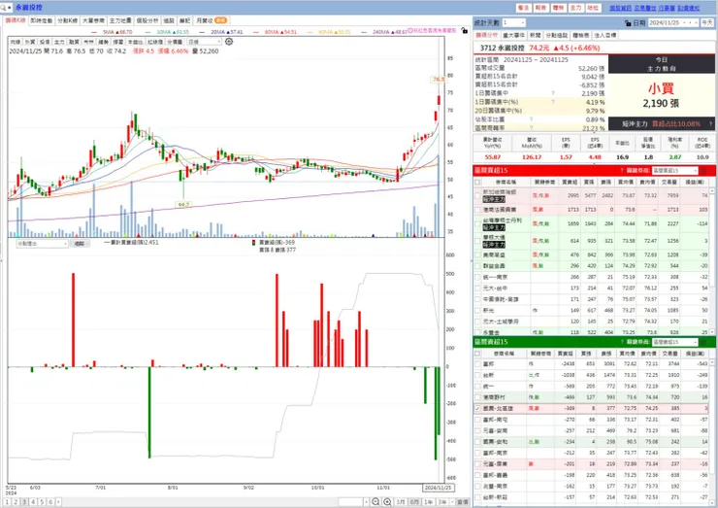Click the 還原 button at the bottom right of the chart
Screen dimensions: 718x508
[463, 502]
